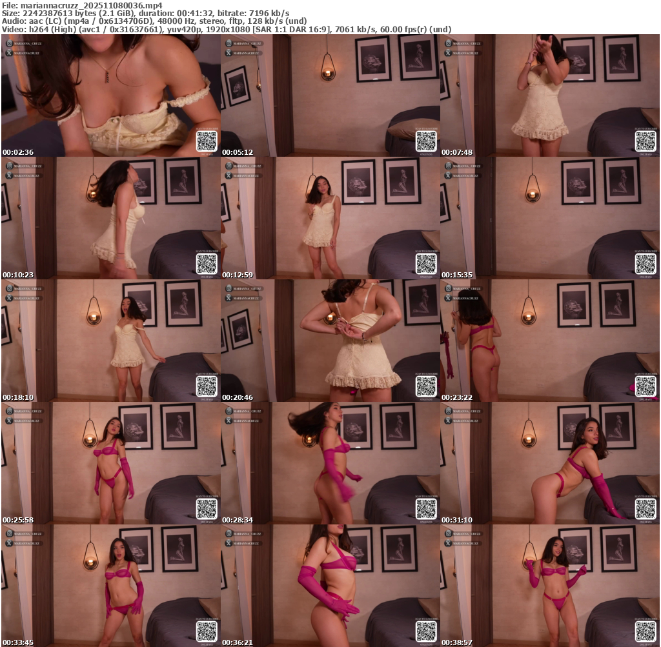Click the Instagram icon in the 00:02:36 thumbnail
Screen dimensions: 661x647
pyautogui.click(x=9, y=43)
